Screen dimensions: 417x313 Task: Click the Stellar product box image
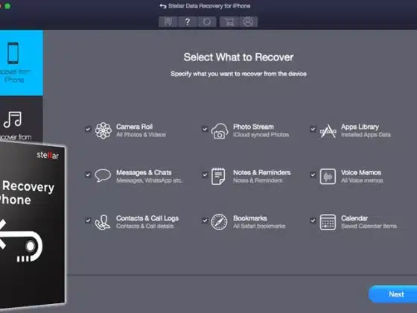pyautogui.click(x=32, y=227)
